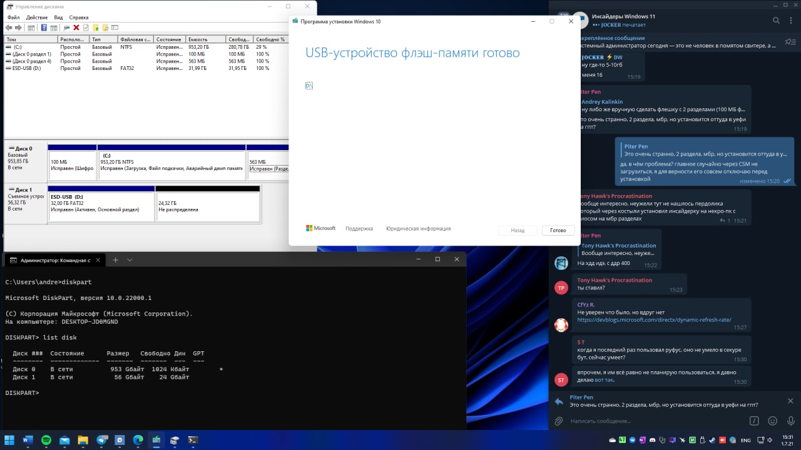Click the voice message microphone icon

coord(790,421)
